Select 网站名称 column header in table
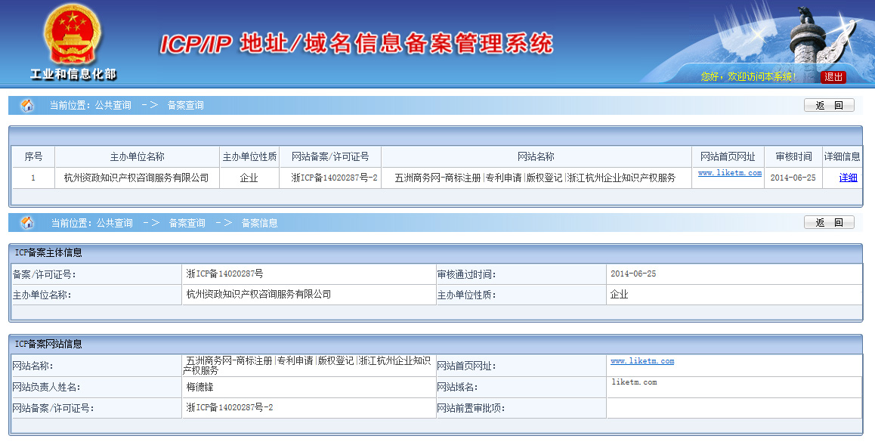The height and width of the screenshot is (442, 875). [x=536, y=157]
